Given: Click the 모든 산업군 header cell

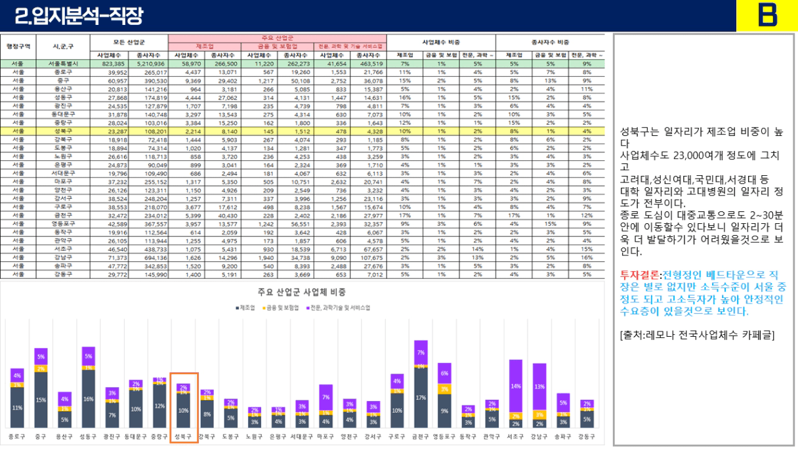Looking at the screenshot, I should point(129,41).
